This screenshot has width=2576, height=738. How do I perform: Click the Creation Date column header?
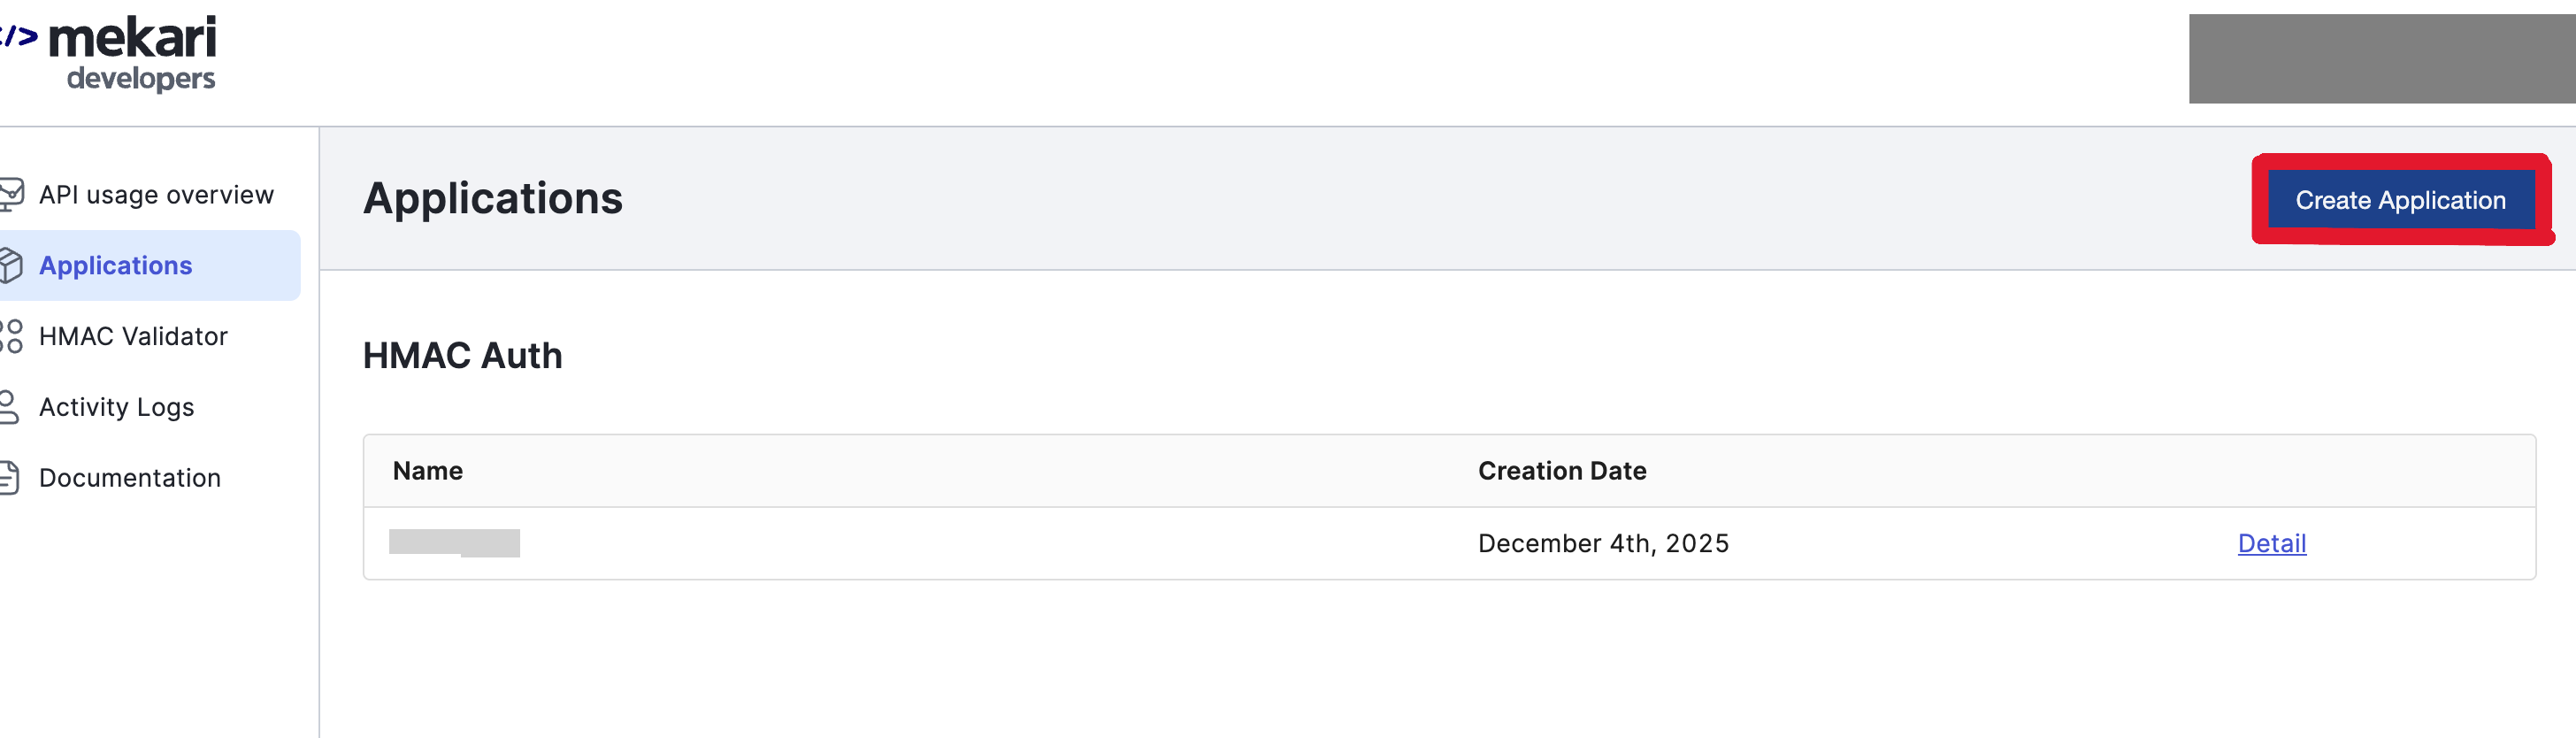1562,471
